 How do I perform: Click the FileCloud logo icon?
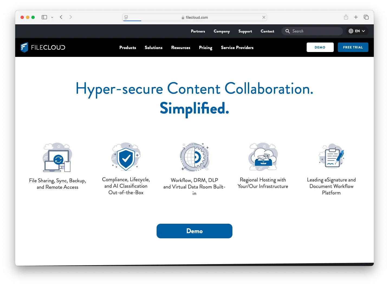[x=24, y=47]
